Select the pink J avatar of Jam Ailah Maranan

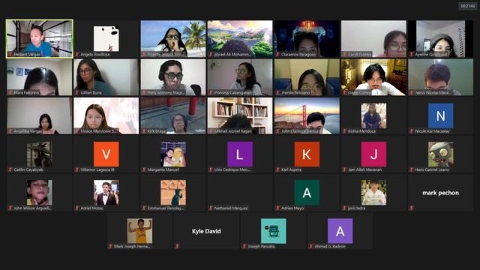(373, 154)
